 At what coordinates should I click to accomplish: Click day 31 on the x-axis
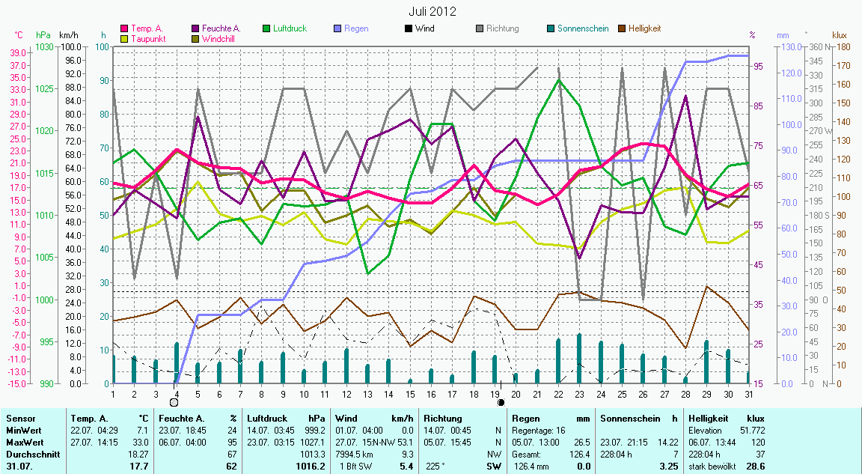click(x=748, y=394)
